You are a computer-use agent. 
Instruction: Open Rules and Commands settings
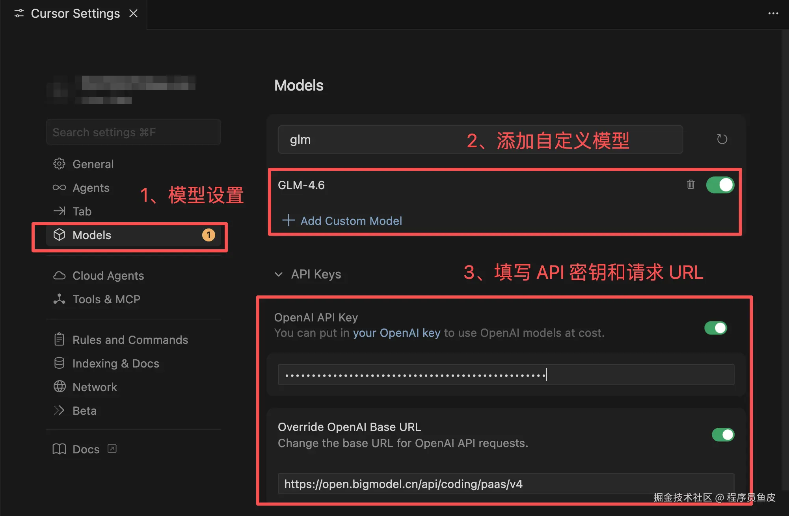[x=130, y=340]
